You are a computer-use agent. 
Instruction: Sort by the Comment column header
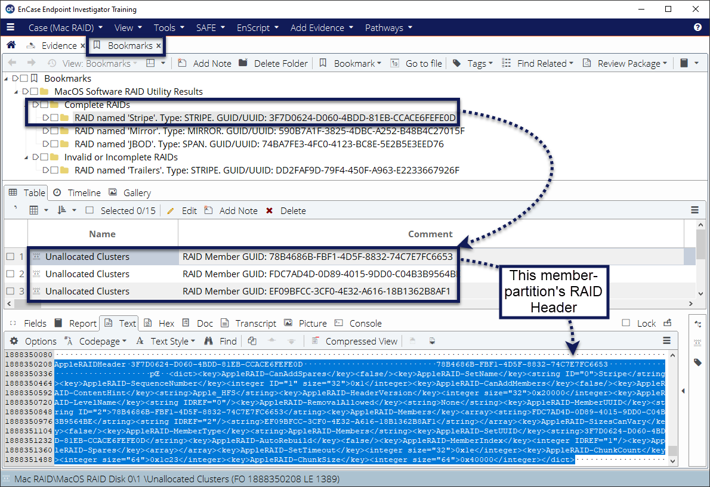430,234
